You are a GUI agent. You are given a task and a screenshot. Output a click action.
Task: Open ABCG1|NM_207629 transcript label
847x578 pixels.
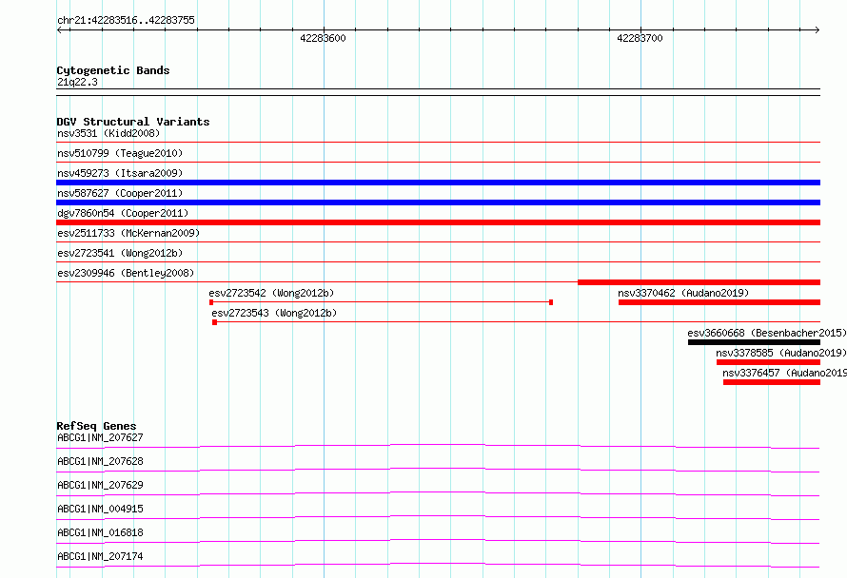101,485
